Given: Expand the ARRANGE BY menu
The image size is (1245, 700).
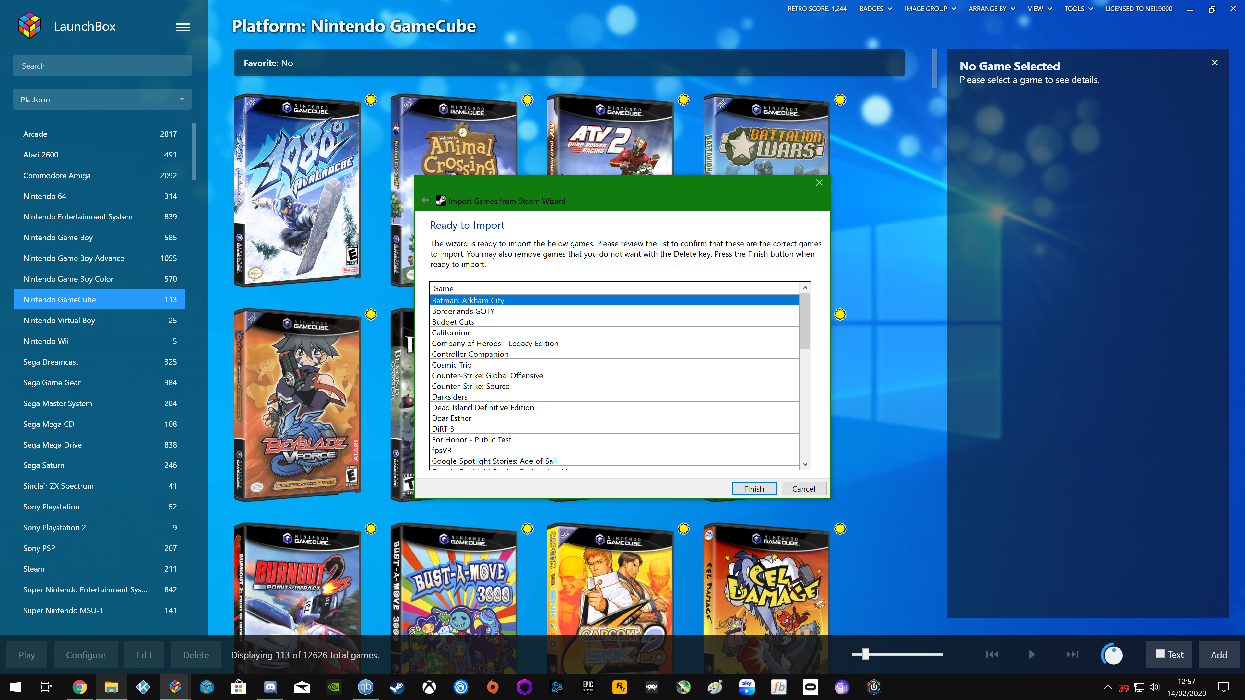Looking at the screenshot, I should (992, 9).
